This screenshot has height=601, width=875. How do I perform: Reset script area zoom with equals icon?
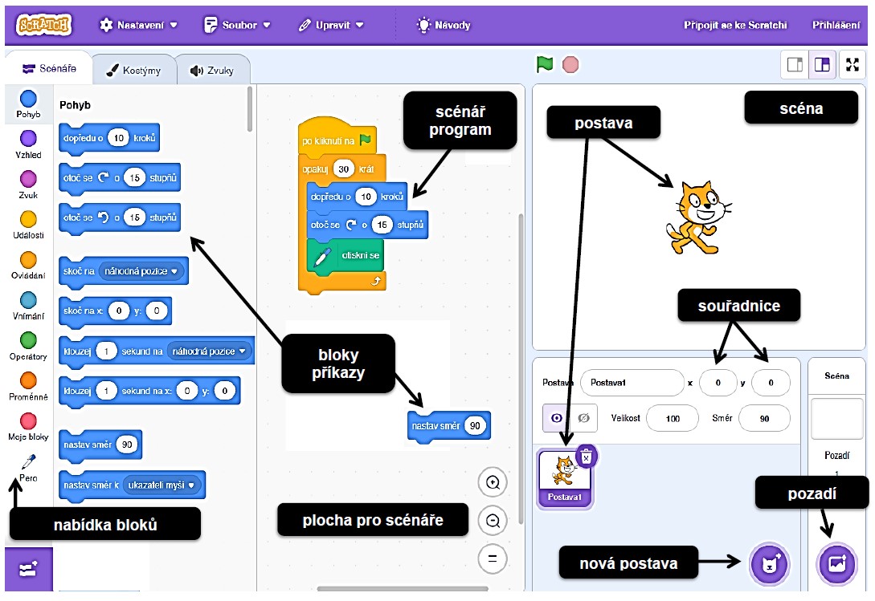pyautogui.click(x=493, y=558)
